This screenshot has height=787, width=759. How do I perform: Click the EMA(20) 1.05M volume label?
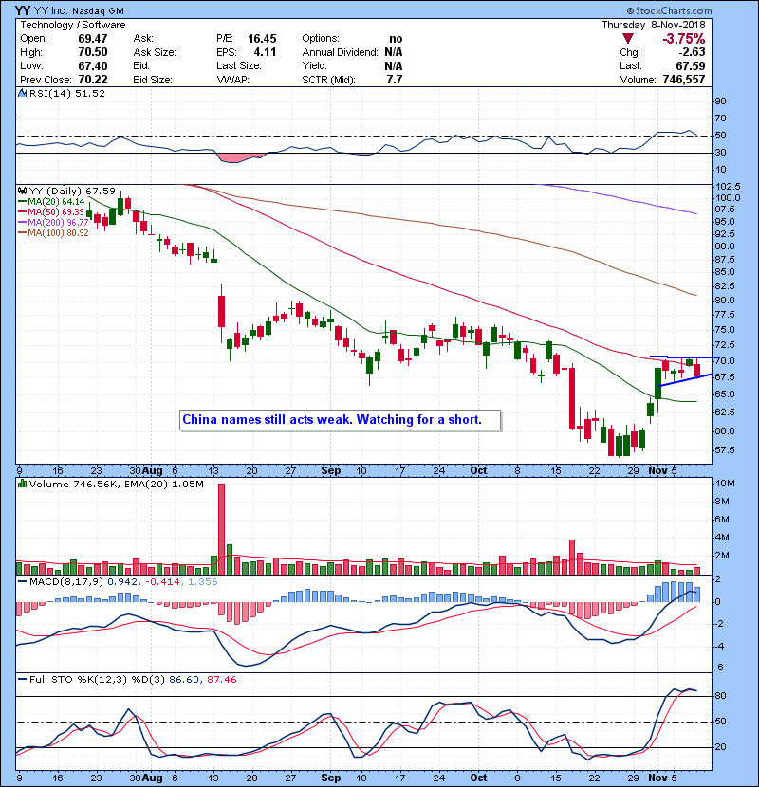pos(165,484)
